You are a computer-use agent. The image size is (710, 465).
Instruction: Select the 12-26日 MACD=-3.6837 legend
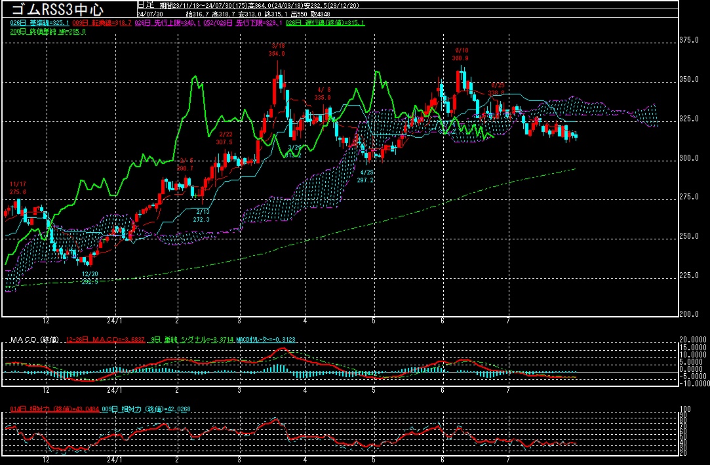(106, 340)
